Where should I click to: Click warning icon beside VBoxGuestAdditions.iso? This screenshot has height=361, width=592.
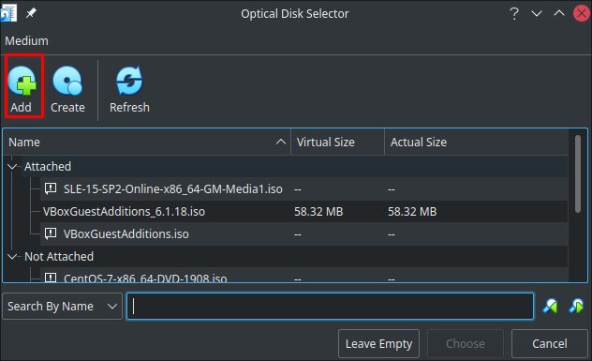[x=51, y=233]
